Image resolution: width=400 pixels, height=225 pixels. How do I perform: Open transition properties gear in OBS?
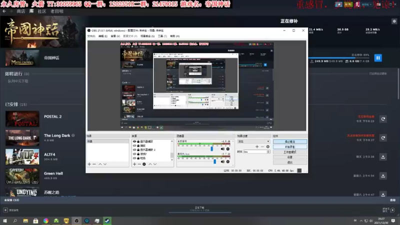pyautogui.click(x=267, y=146)
